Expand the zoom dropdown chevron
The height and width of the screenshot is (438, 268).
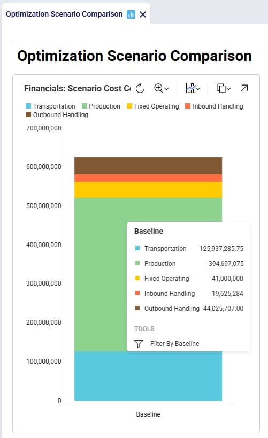tap(166, 89)
